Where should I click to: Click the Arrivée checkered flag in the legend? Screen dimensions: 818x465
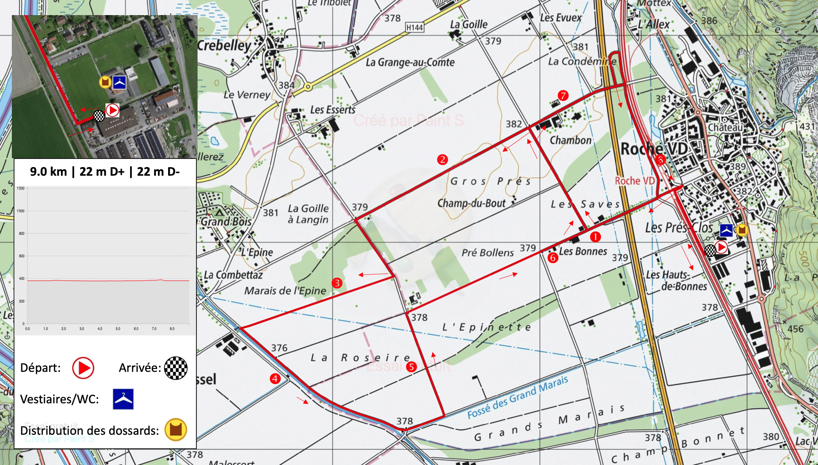[175, 368]
